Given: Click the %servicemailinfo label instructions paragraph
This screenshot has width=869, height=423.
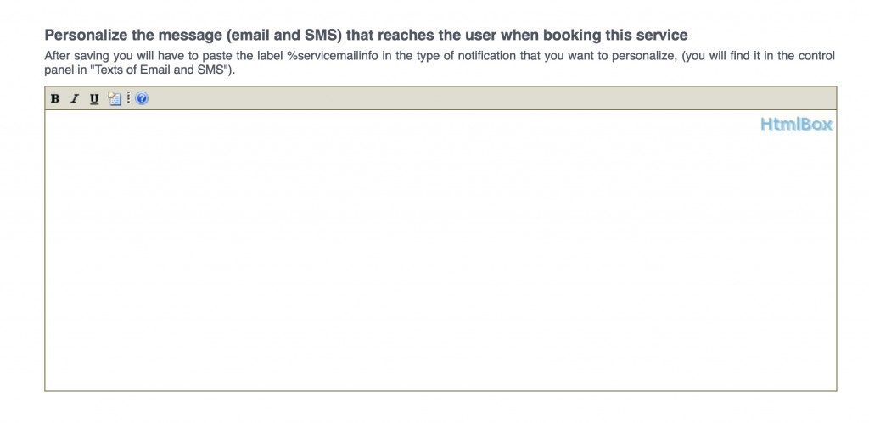Looking at the screenshot, I should click(440, 63).
